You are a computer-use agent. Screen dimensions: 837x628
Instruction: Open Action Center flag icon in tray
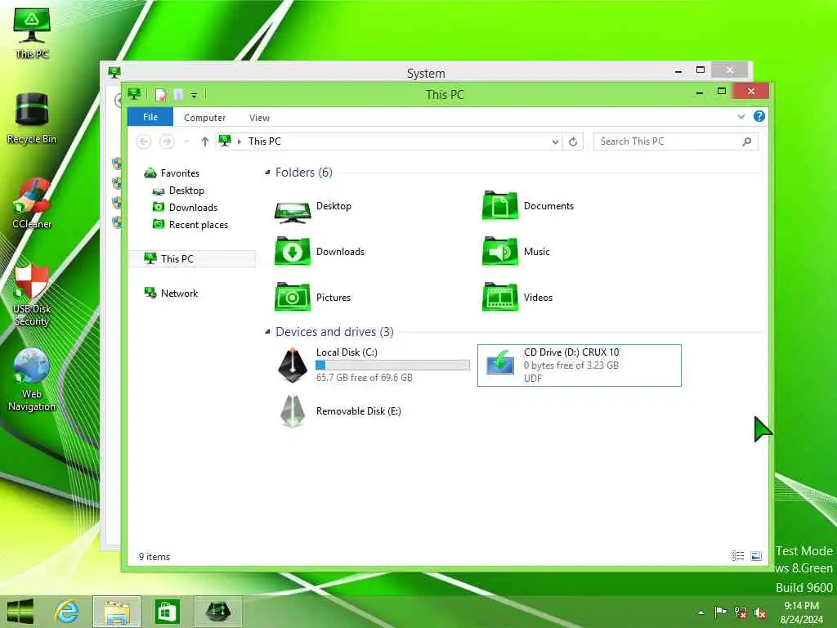point(720,612)
